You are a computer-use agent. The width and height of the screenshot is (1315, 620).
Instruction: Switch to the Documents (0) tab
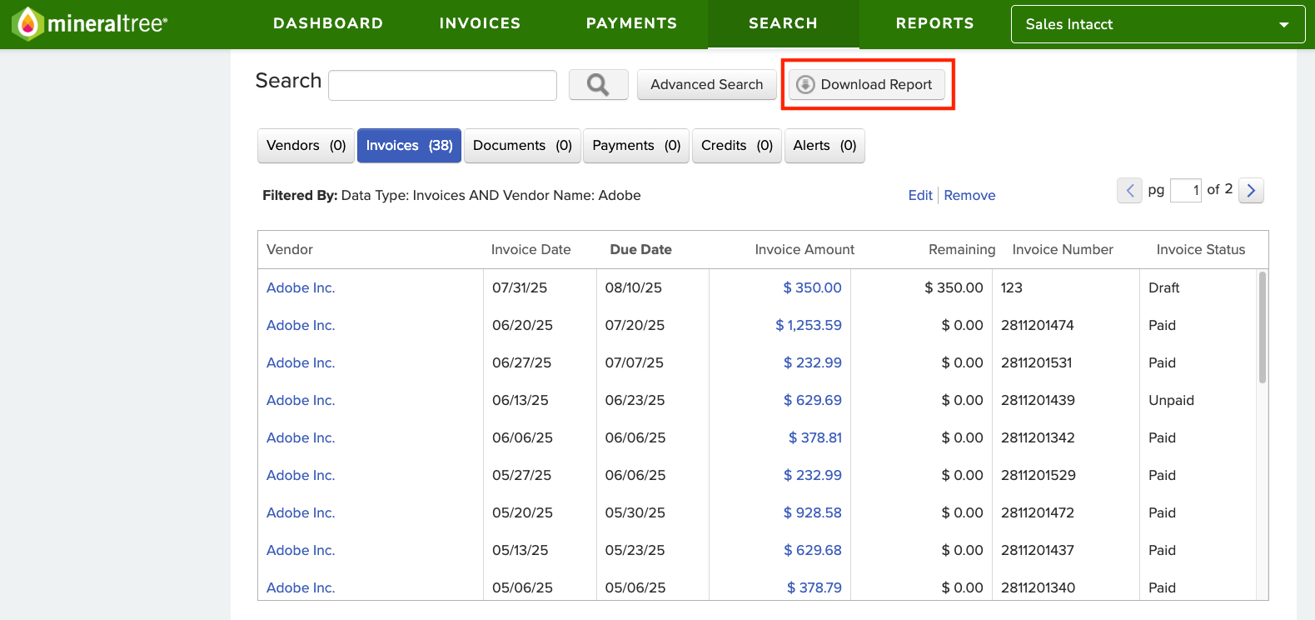[x=522, y=146]
